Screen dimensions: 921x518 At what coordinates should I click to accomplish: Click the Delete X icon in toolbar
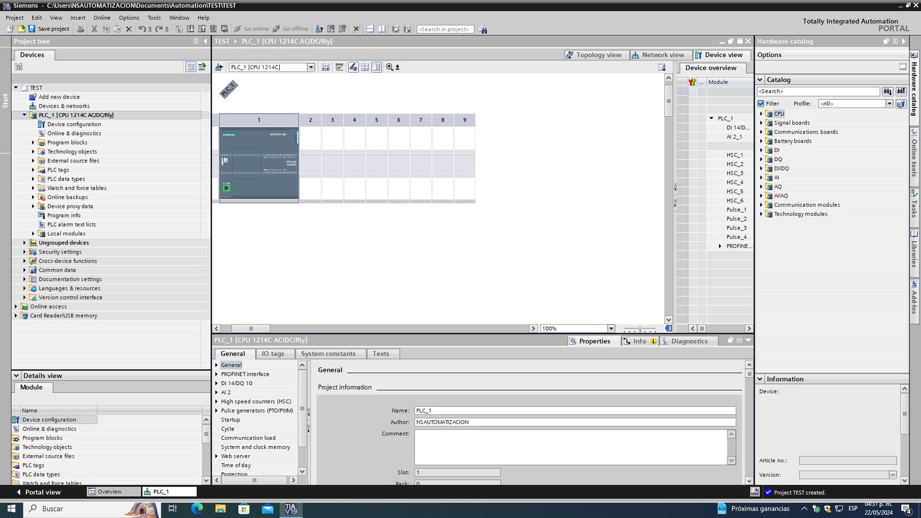pyautogui.click(x=129, y=29)
